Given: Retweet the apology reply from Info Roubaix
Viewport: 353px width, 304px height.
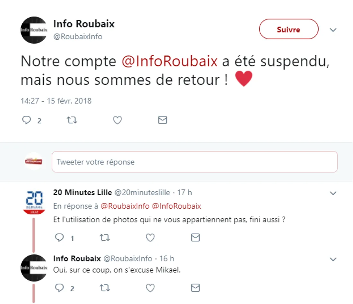Looking at the screenshot, I should pyautogui.click(x=105, y=288).
